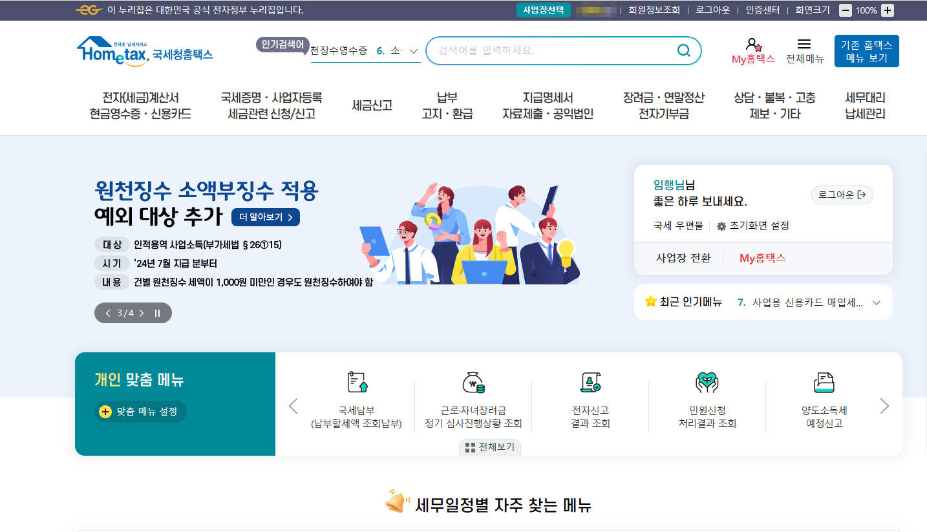Open 인증센터 link

coord(763,10)
